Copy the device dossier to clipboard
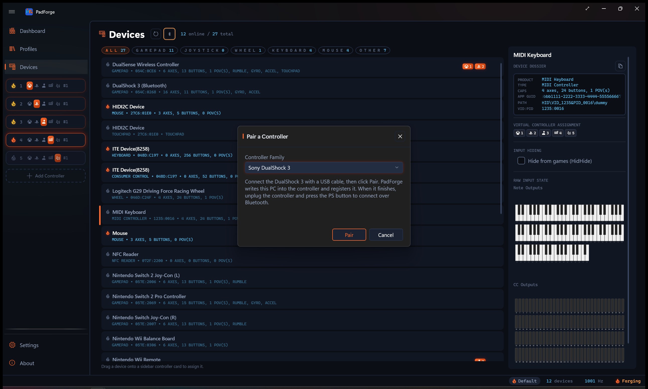This screenshot has height=389, width=648. [620, 66]
